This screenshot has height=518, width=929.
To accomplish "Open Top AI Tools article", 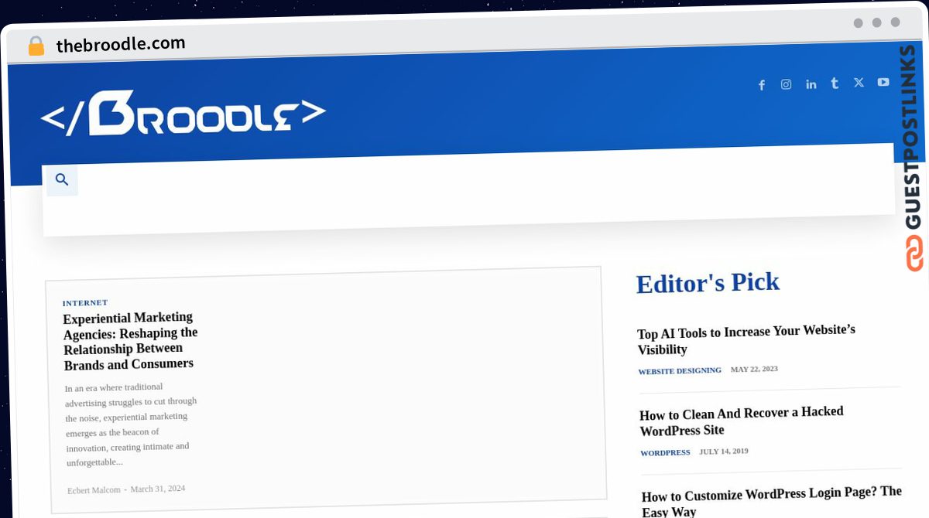I will point(746,339).
